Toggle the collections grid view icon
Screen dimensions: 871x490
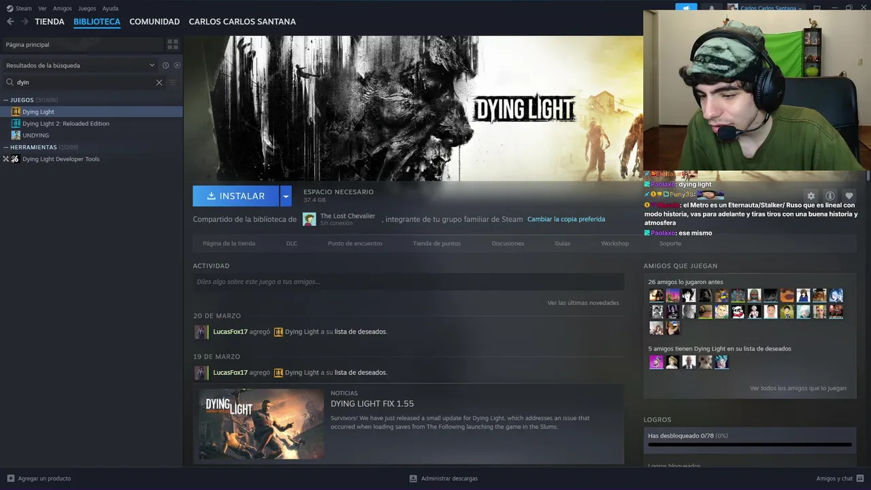click(x=173, y=44)
